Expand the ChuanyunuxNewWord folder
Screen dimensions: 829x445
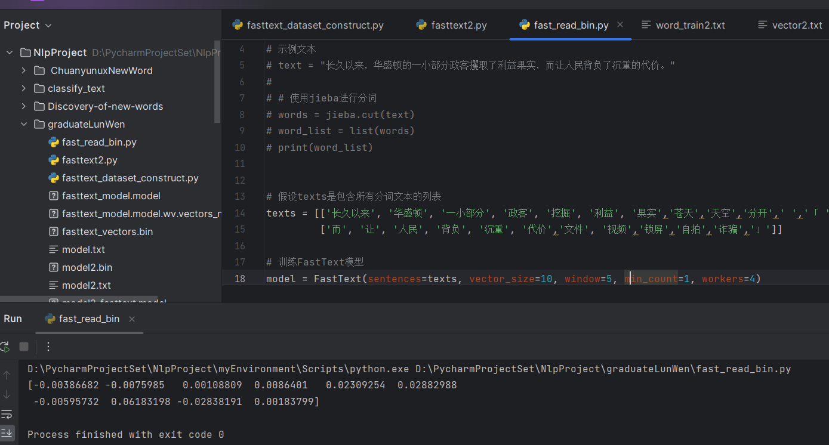pyautogui.click(x=23, y=70)
